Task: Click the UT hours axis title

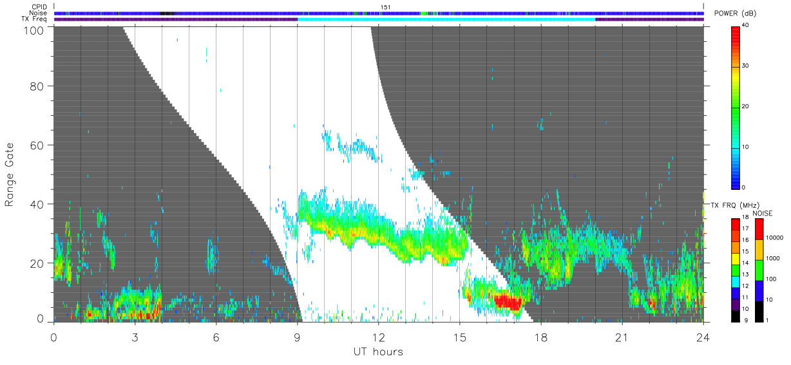Action: click(x=378, y=351)
